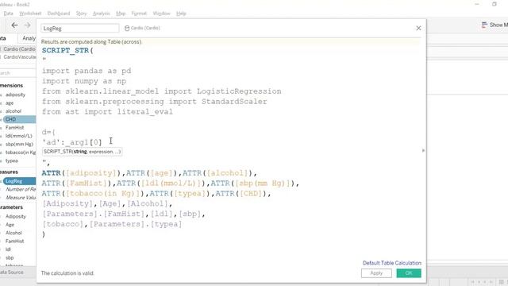Select the alcohol dimension
This screenshot has width=508, height=286.
[13, 111]
